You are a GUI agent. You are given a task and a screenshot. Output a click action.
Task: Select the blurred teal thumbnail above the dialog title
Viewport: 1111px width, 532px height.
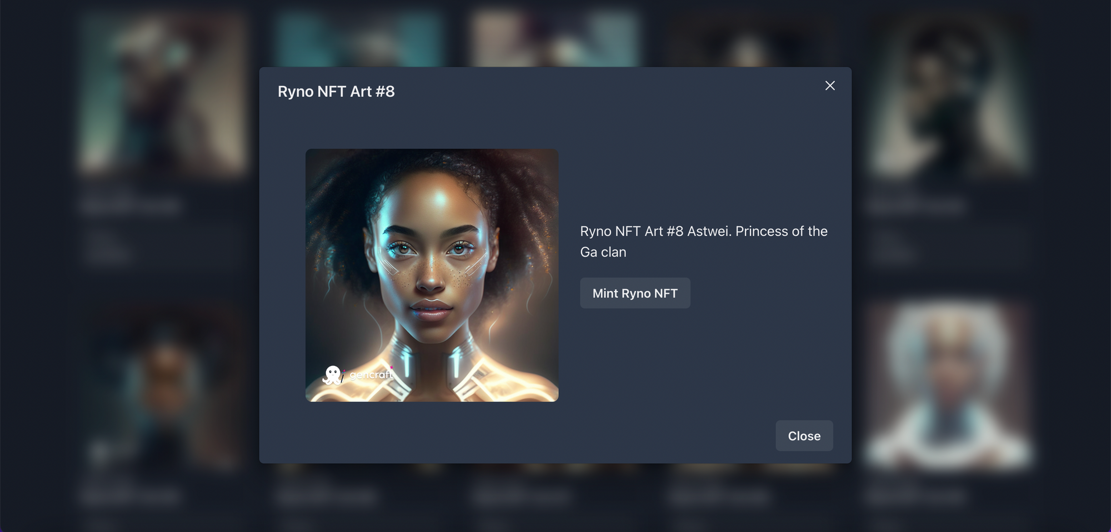pos(359,39)
